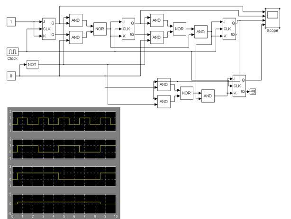Click the third scope waveform plot
Image resolution: width=291 pixels, height=219 pixels.
coord(64,176)
